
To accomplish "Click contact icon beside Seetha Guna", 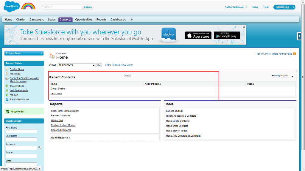I will 7,69.
